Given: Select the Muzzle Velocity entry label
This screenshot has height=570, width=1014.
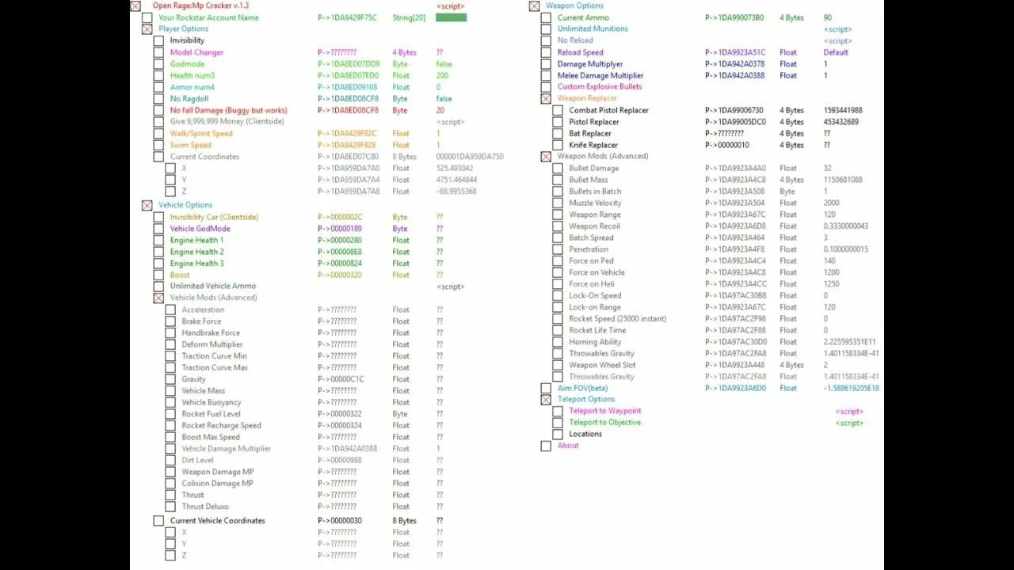Looking at the screenshot, I should pos(595,203).
